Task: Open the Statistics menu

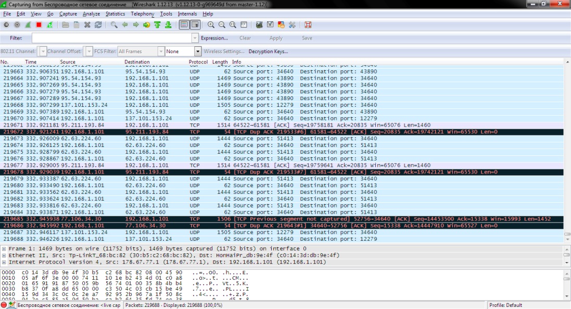Action: (x=115, y=14)
